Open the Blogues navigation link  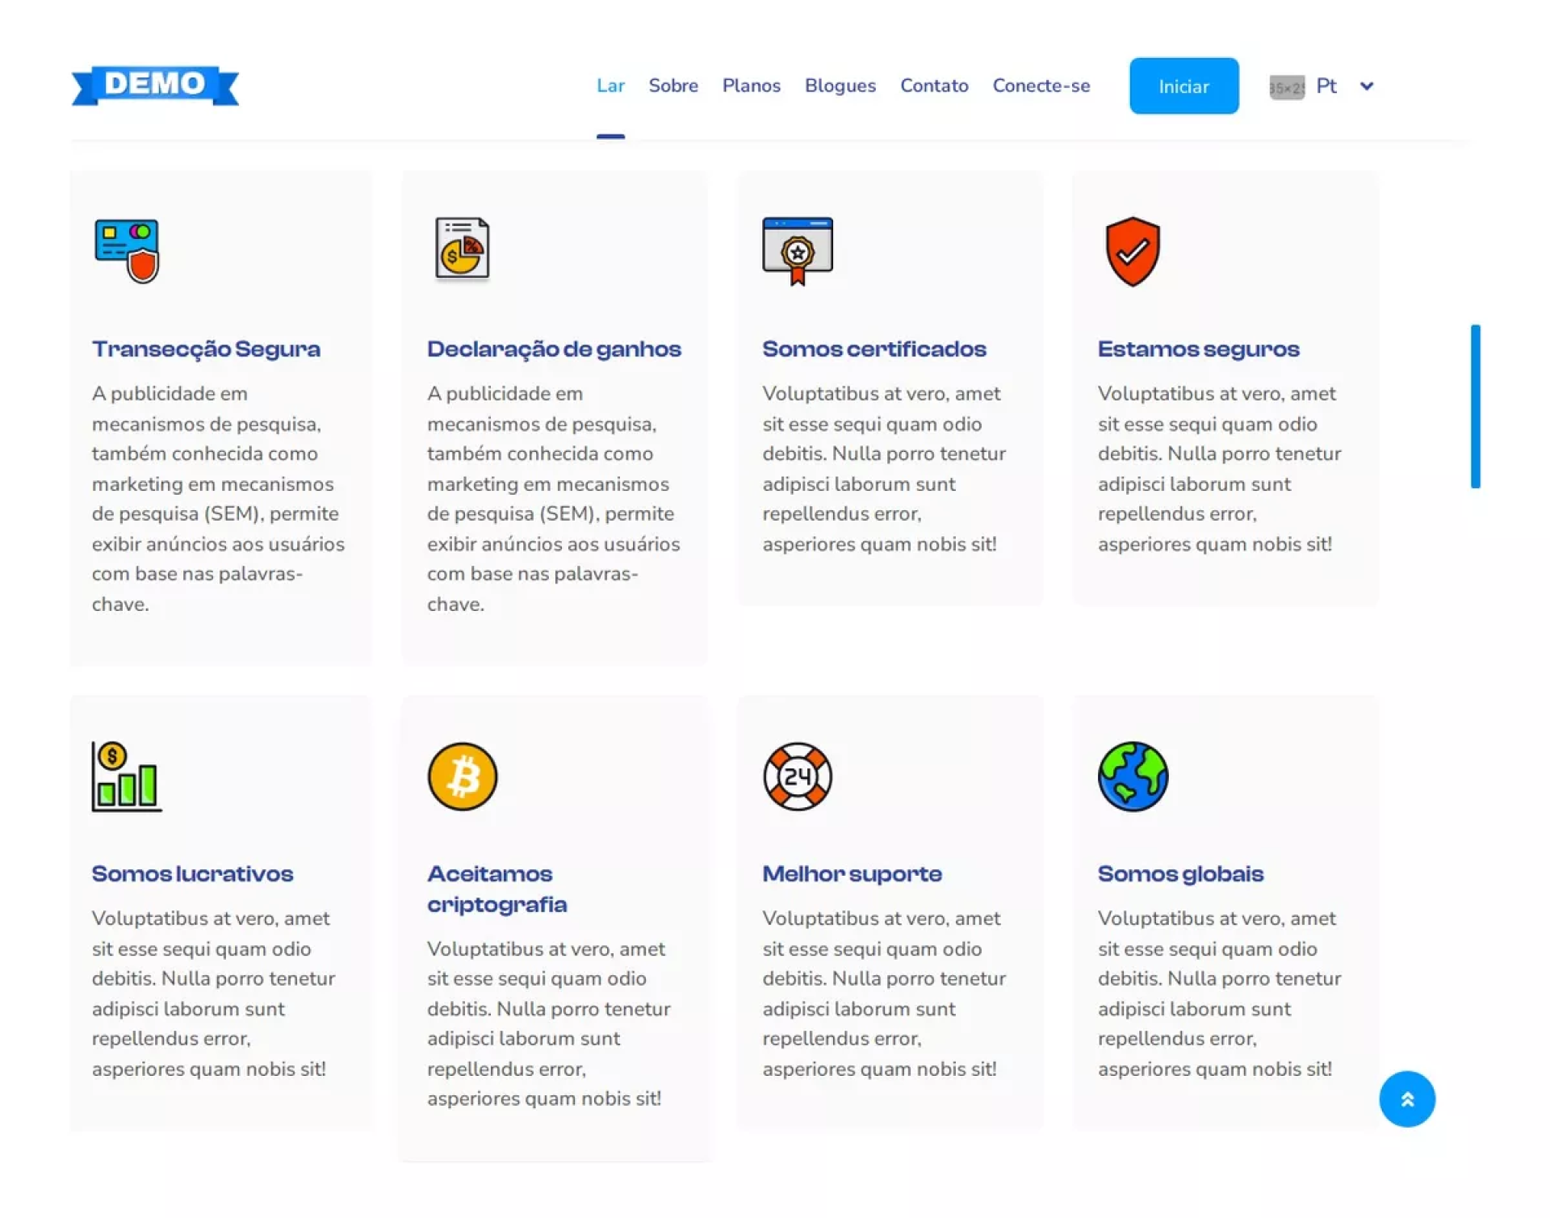840,86
